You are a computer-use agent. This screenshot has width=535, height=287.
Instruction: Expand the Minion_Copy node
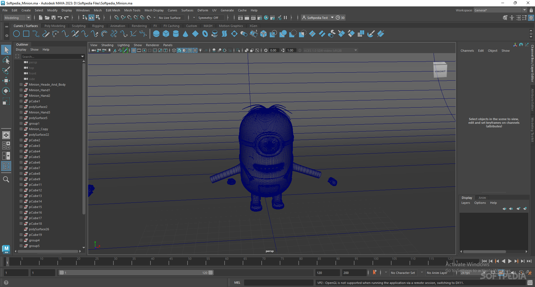click(21, 129)
